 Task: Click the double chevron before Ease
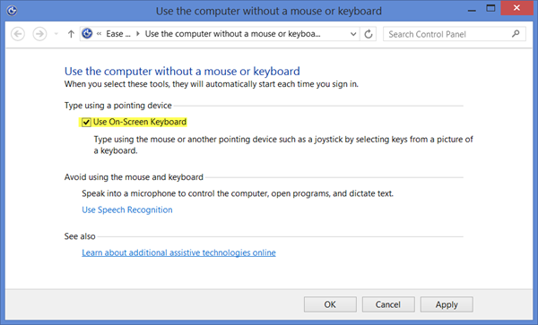[x=99, y=33]
